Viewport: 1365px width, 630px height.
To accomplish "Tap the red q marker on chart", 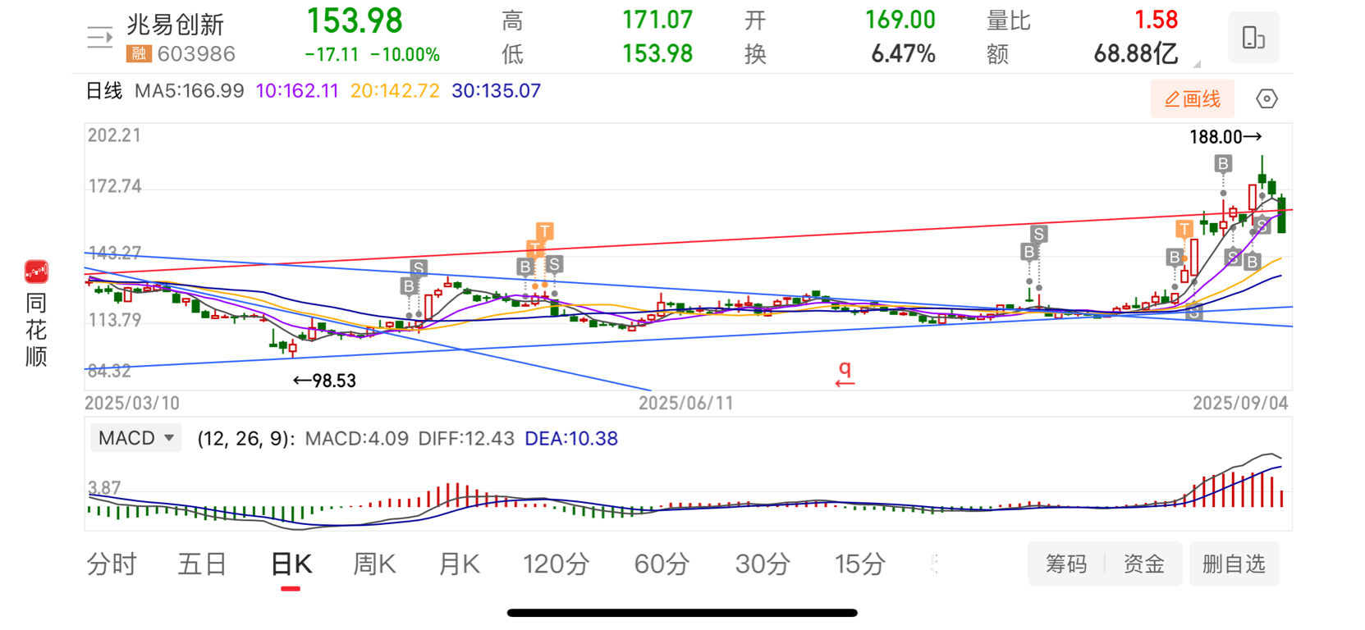I will pyautogui.click(x=845, y=374).
